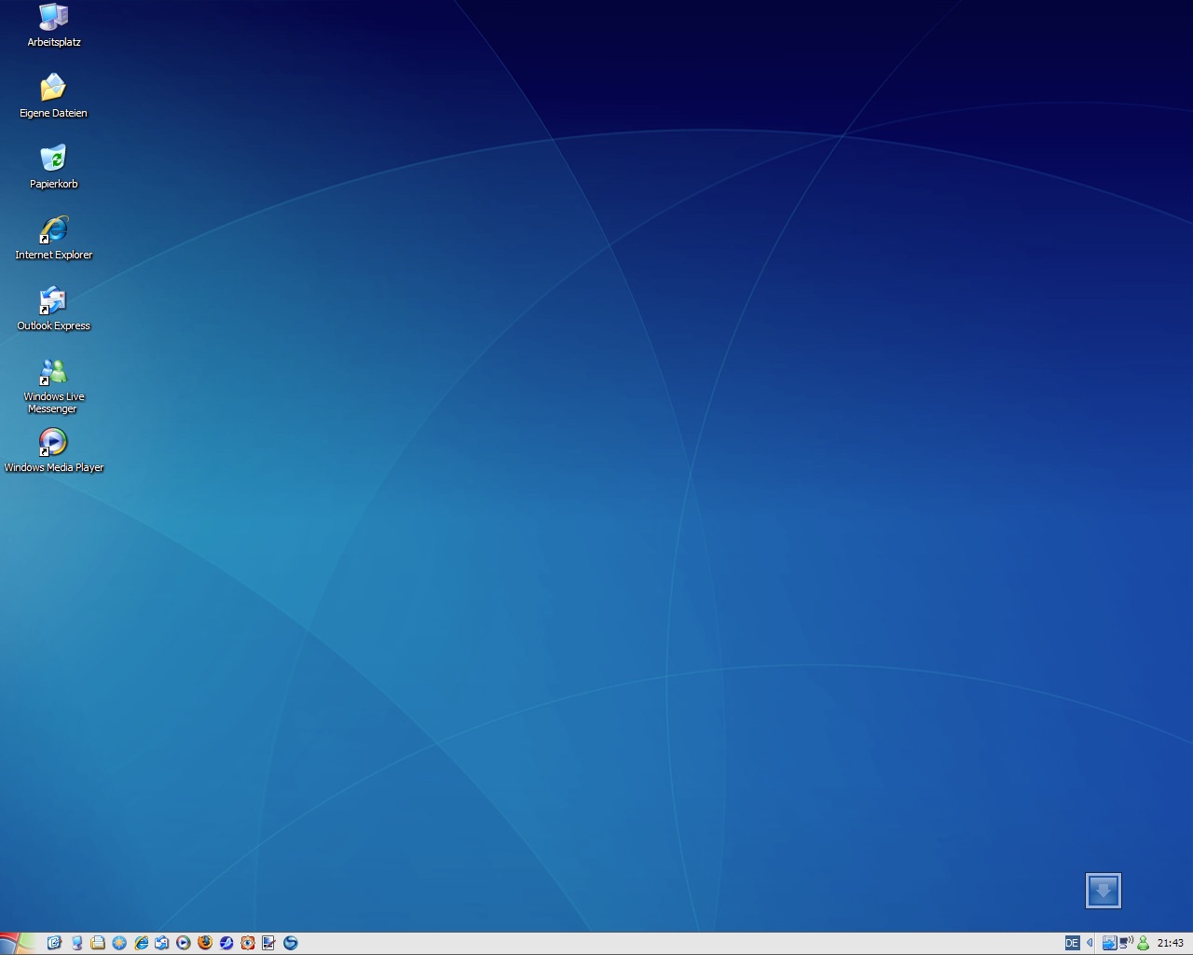Click the down-arrow desktop widget button

point(1104,891)
